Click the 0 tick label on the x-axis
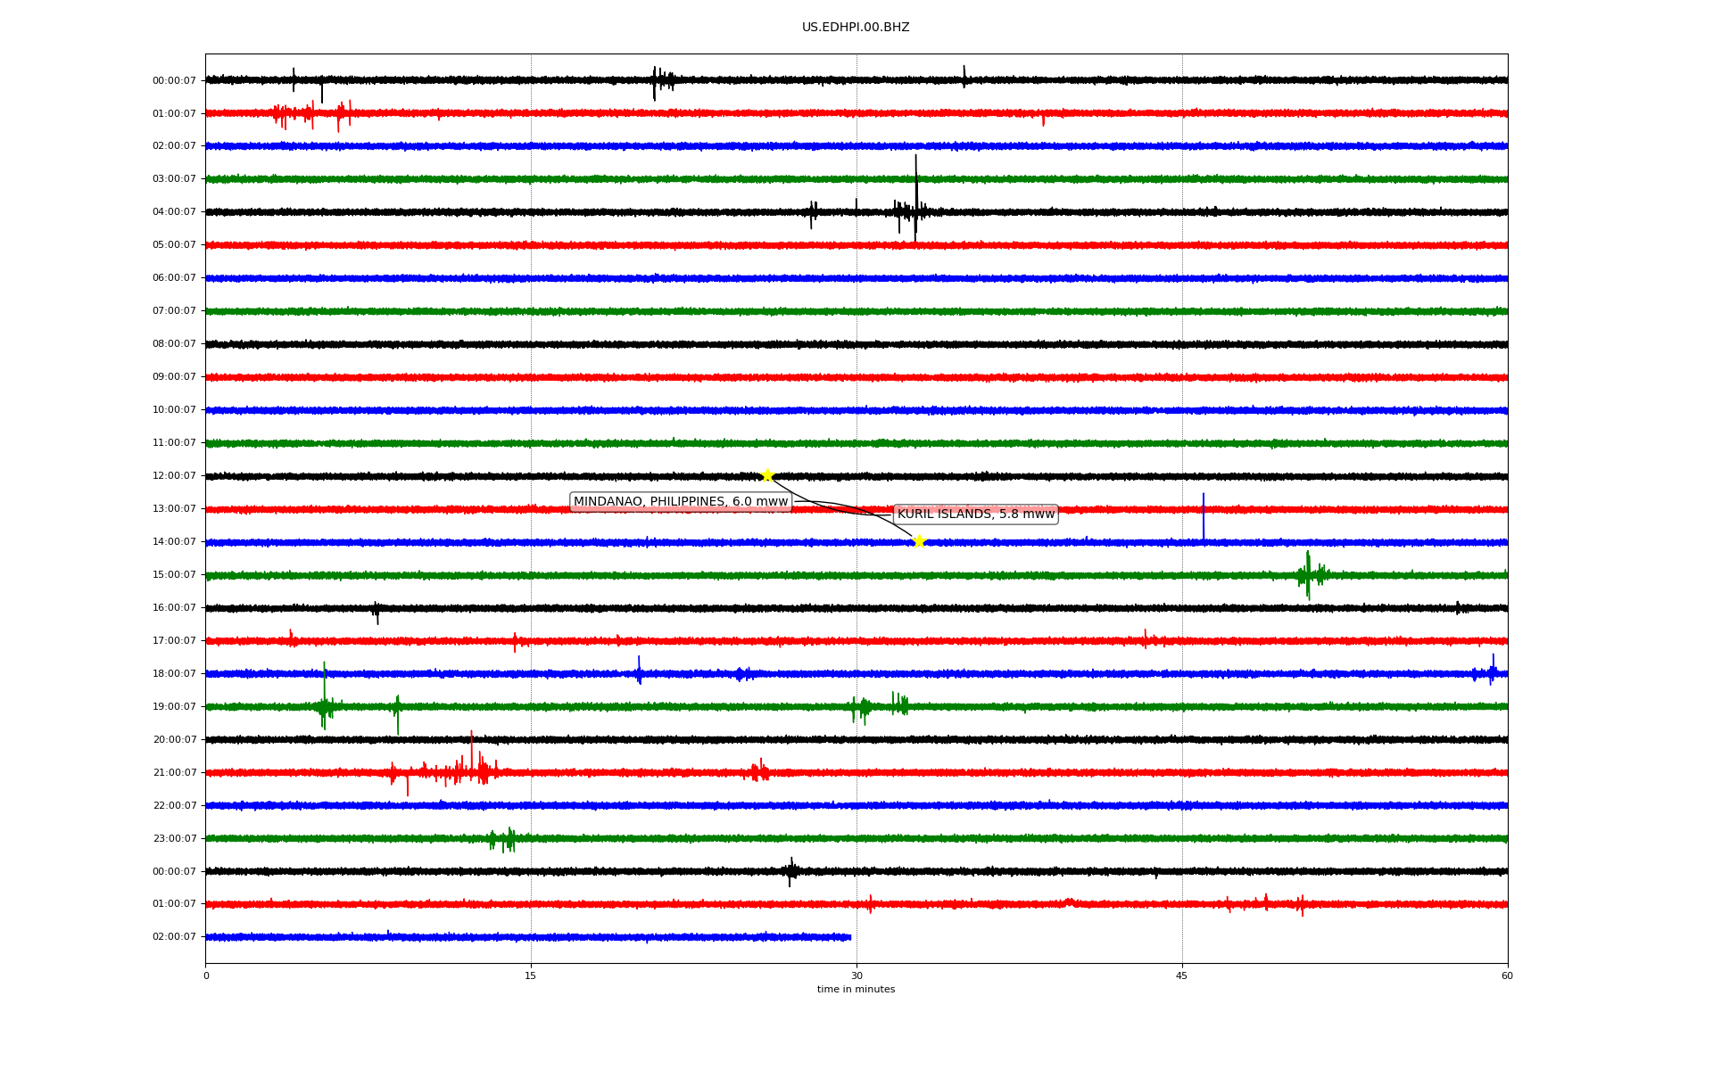This screenshot has height=1070, width=1713. point(206,975)
